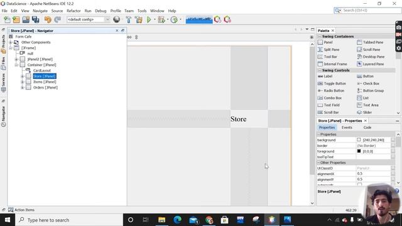Image resolution: width=402 pixels, height=226 pixels.
Task: Expand the Orders [JPanel] node
Action: coord(23,87)
